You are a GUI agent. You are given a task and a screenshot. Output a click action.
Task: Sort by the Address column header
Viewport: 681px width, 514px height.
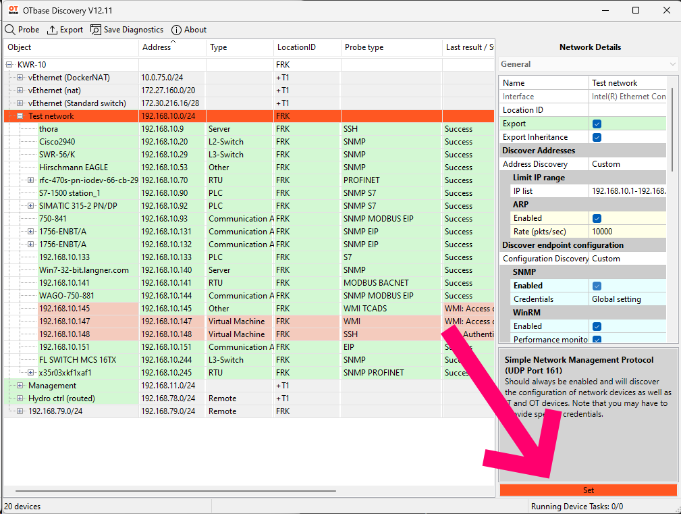pyautogui.click(x=172, y=47)
